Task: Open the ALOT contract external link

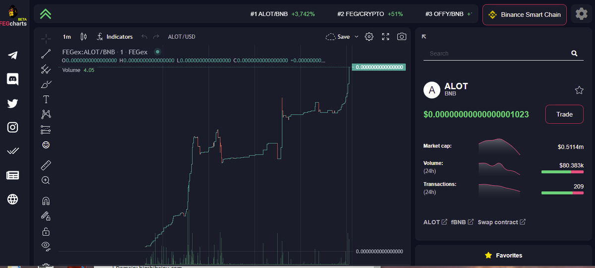Action: (435, 222)
